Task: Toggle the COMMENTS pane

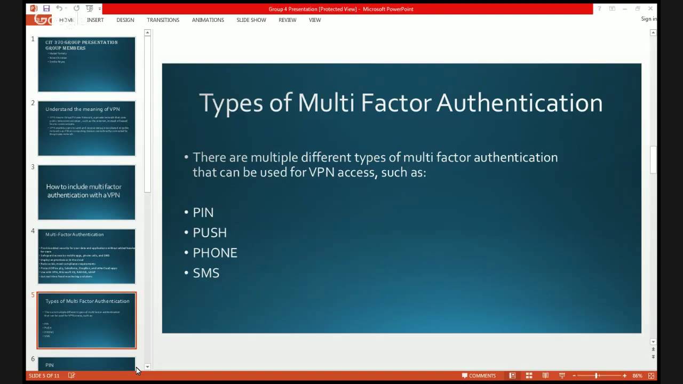Action: (479, 375)
